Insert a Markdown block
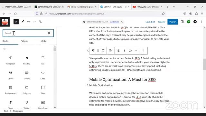 [x=43, y=104]
